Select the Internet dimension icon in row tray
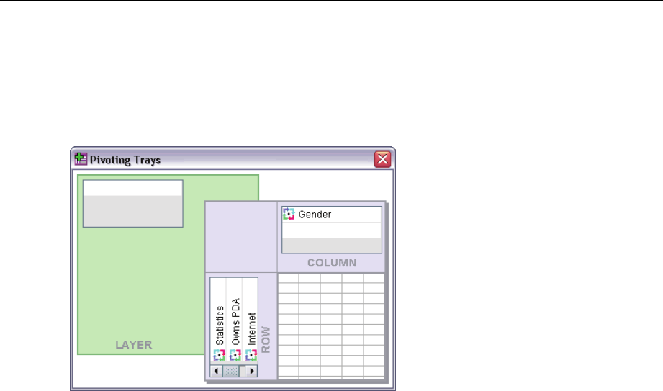Screen dimensions: 663x391 (251, 355)
